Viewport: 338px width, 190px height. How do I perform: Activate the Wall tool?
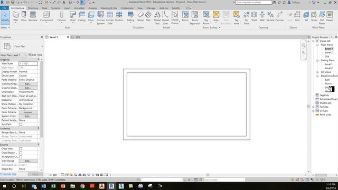click(15, 17)
